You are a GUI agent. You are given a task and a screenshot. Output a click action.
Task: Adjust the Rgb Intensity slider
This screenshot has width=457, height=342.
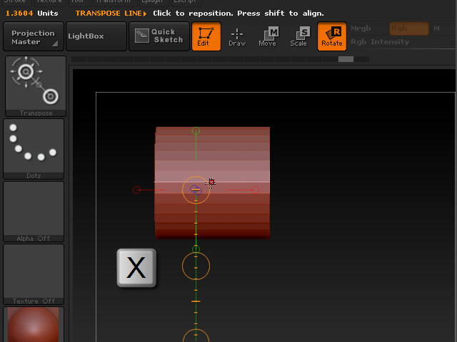click(x=402, y=42)
